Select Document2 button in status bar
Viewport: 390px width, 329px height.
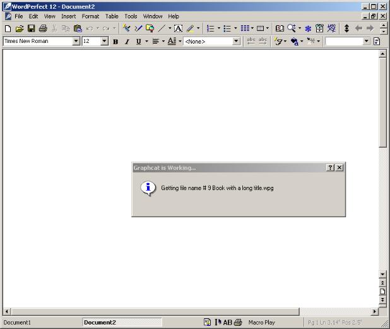[122, 323]
